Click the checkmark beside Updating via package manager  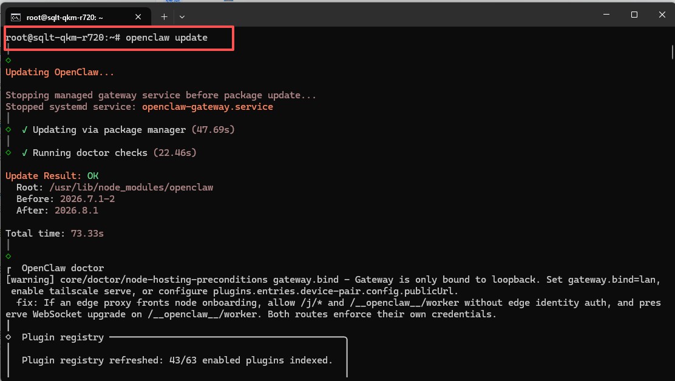(24, 129)
